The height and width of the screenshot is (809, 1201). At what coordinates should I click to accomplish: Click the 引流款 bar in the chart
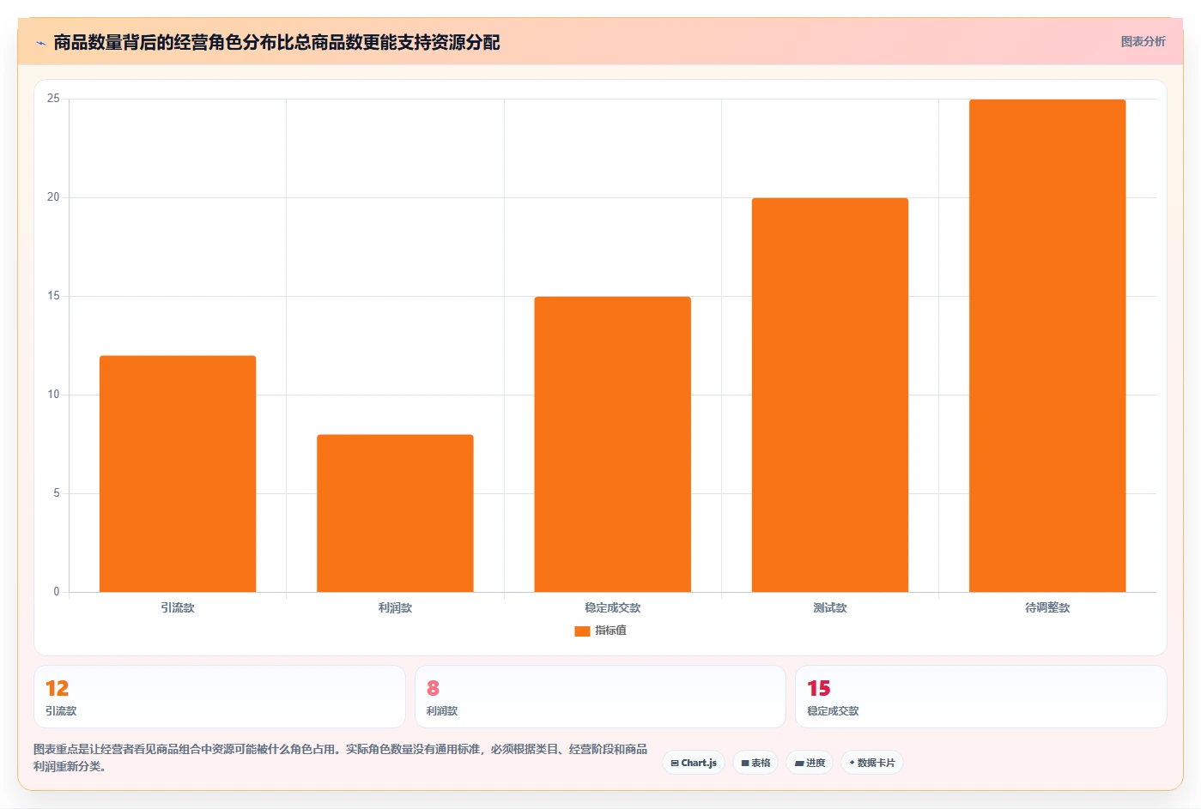click(178, 474)
